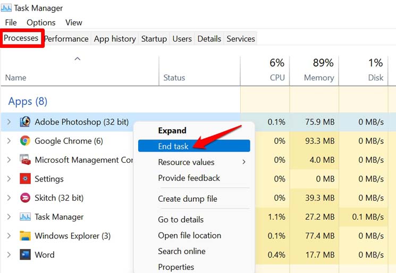Click the Word app icon
This screenshot has height=273, width=396.
[x=24, y=255]
